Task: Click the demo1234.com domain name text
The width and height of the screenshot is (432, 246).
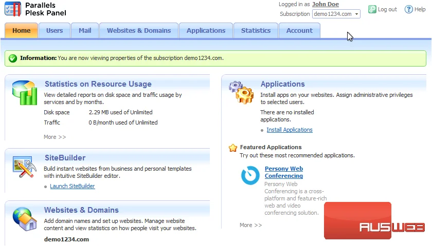Action: pyautogui.click(x=66, y=239)
